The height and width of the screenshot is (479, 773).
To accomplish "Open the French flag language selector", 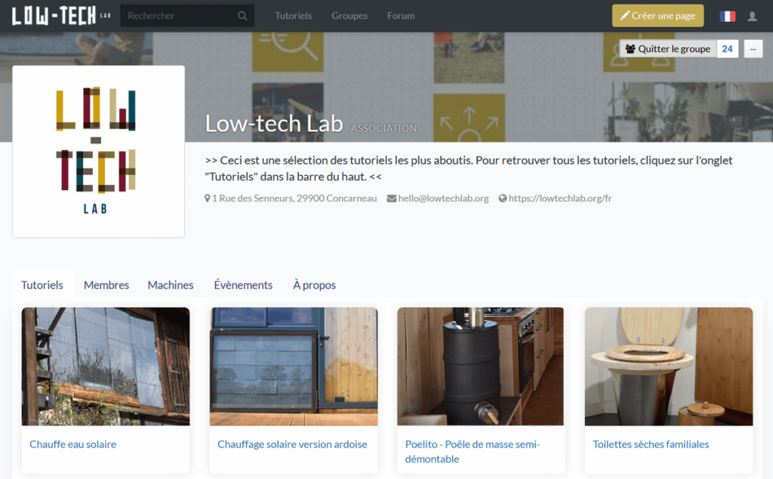I will tap(727, 16).
